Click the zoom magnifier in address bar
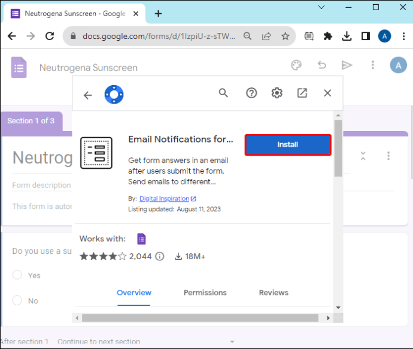 [247, 36]
